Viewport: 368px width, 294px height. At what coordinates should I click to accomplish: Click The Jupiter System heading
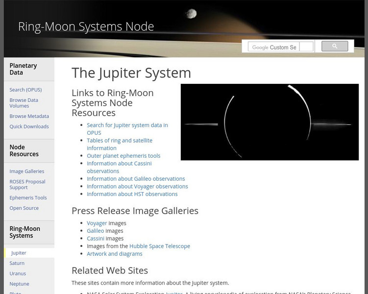(131, 73)
